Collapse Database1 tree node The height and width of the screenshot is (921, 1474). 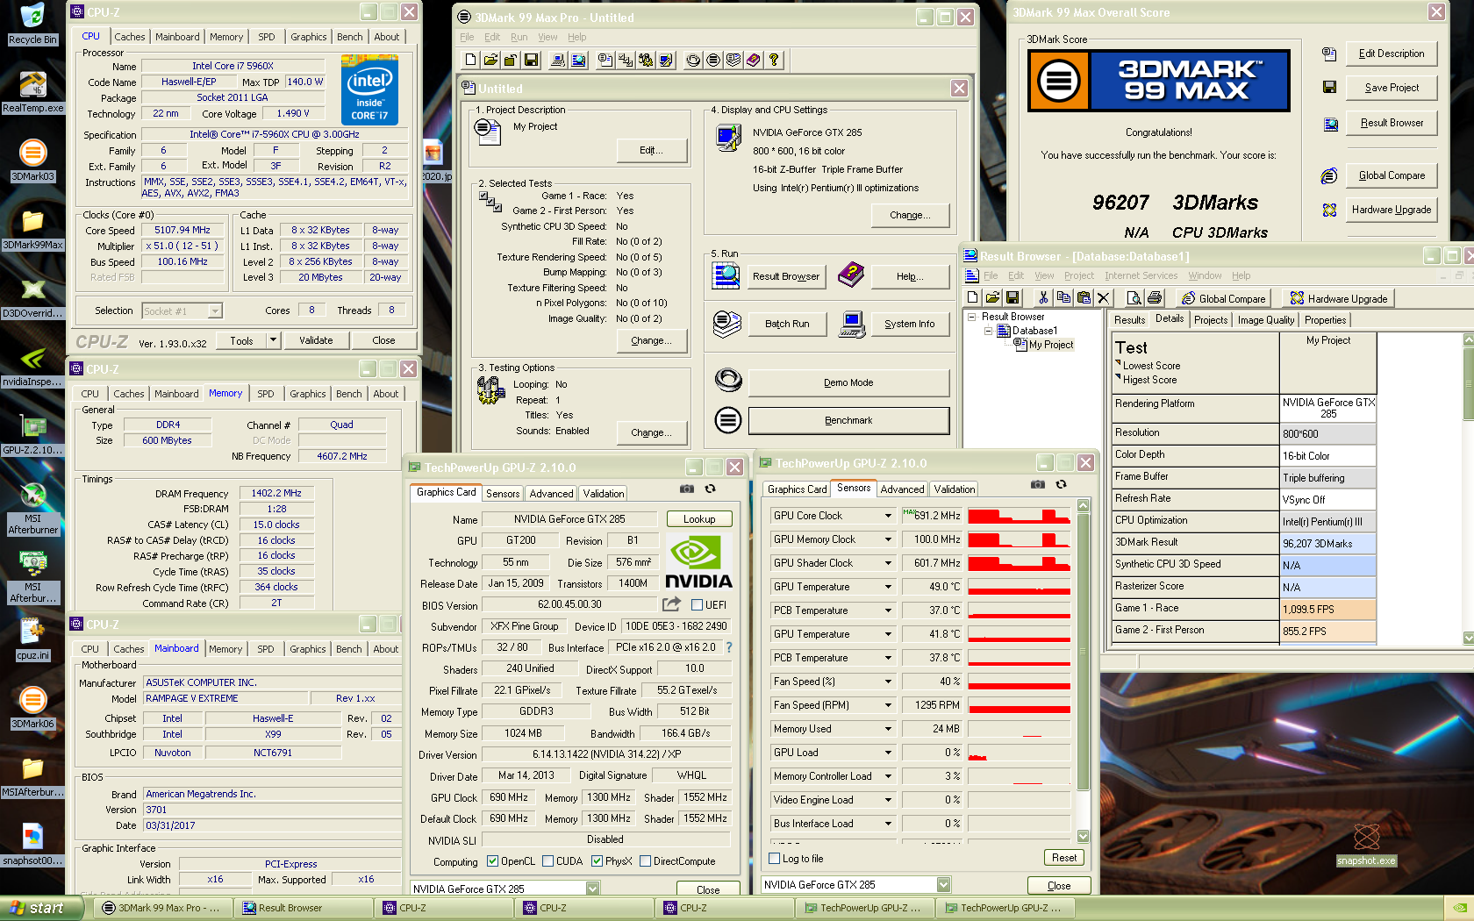click(988, 331)
